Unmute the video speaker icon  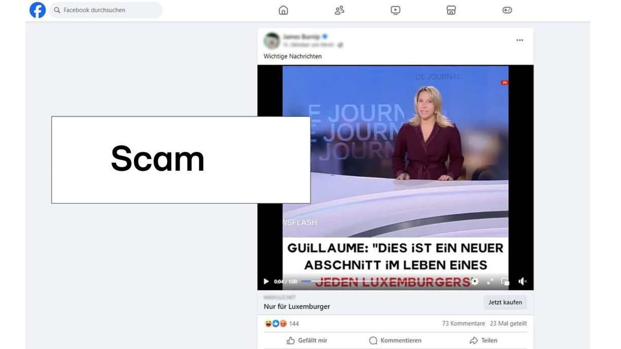pos(522,281)
